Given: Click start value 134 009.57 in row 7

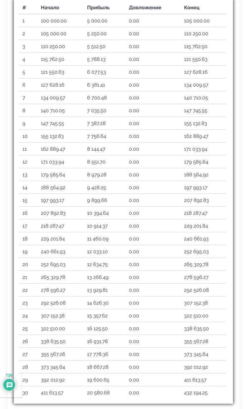Looking at the screenshot, I should point(53,98).
